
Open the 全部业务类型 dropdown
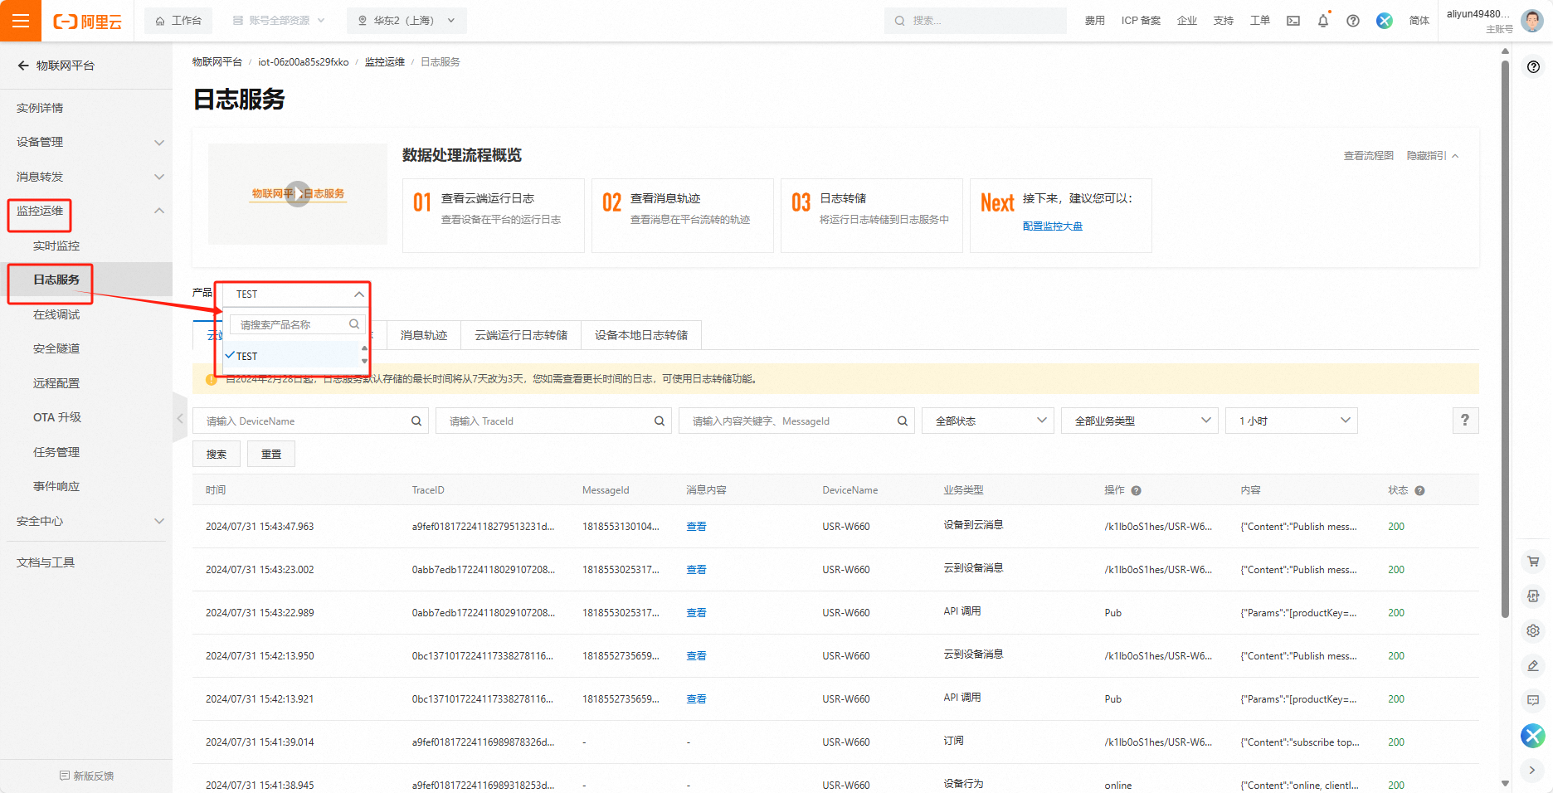coord(1139,421)
